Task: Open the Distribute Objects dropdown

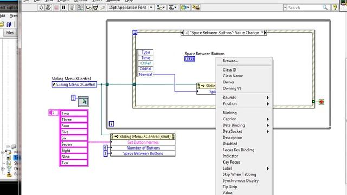Action: coord(172,8)
